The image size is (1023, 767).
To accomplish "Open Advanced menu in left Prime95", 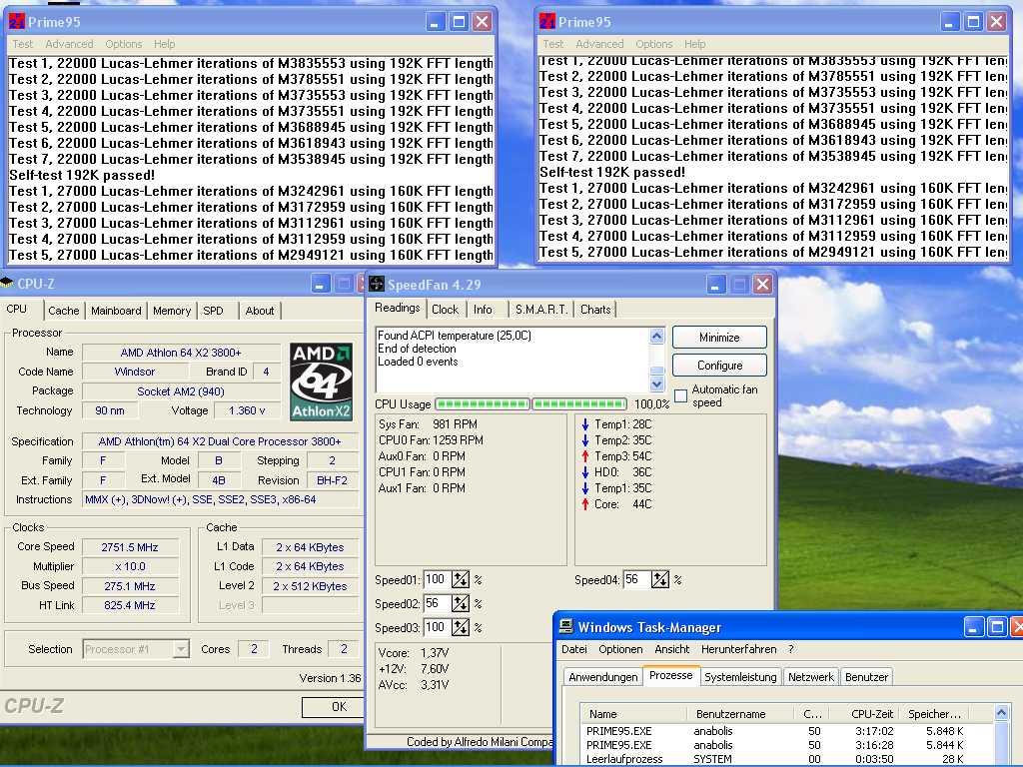I will [x=69, y=44].
